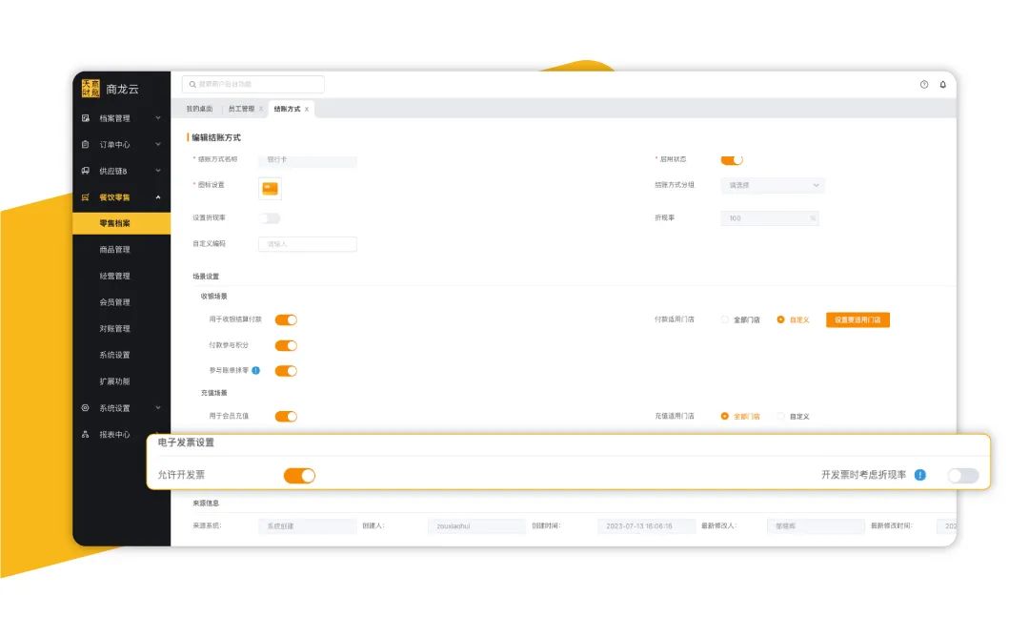Select 全部门店 radio for 付款适用门店
The image size is (1029, 617).
coord(725,320)
